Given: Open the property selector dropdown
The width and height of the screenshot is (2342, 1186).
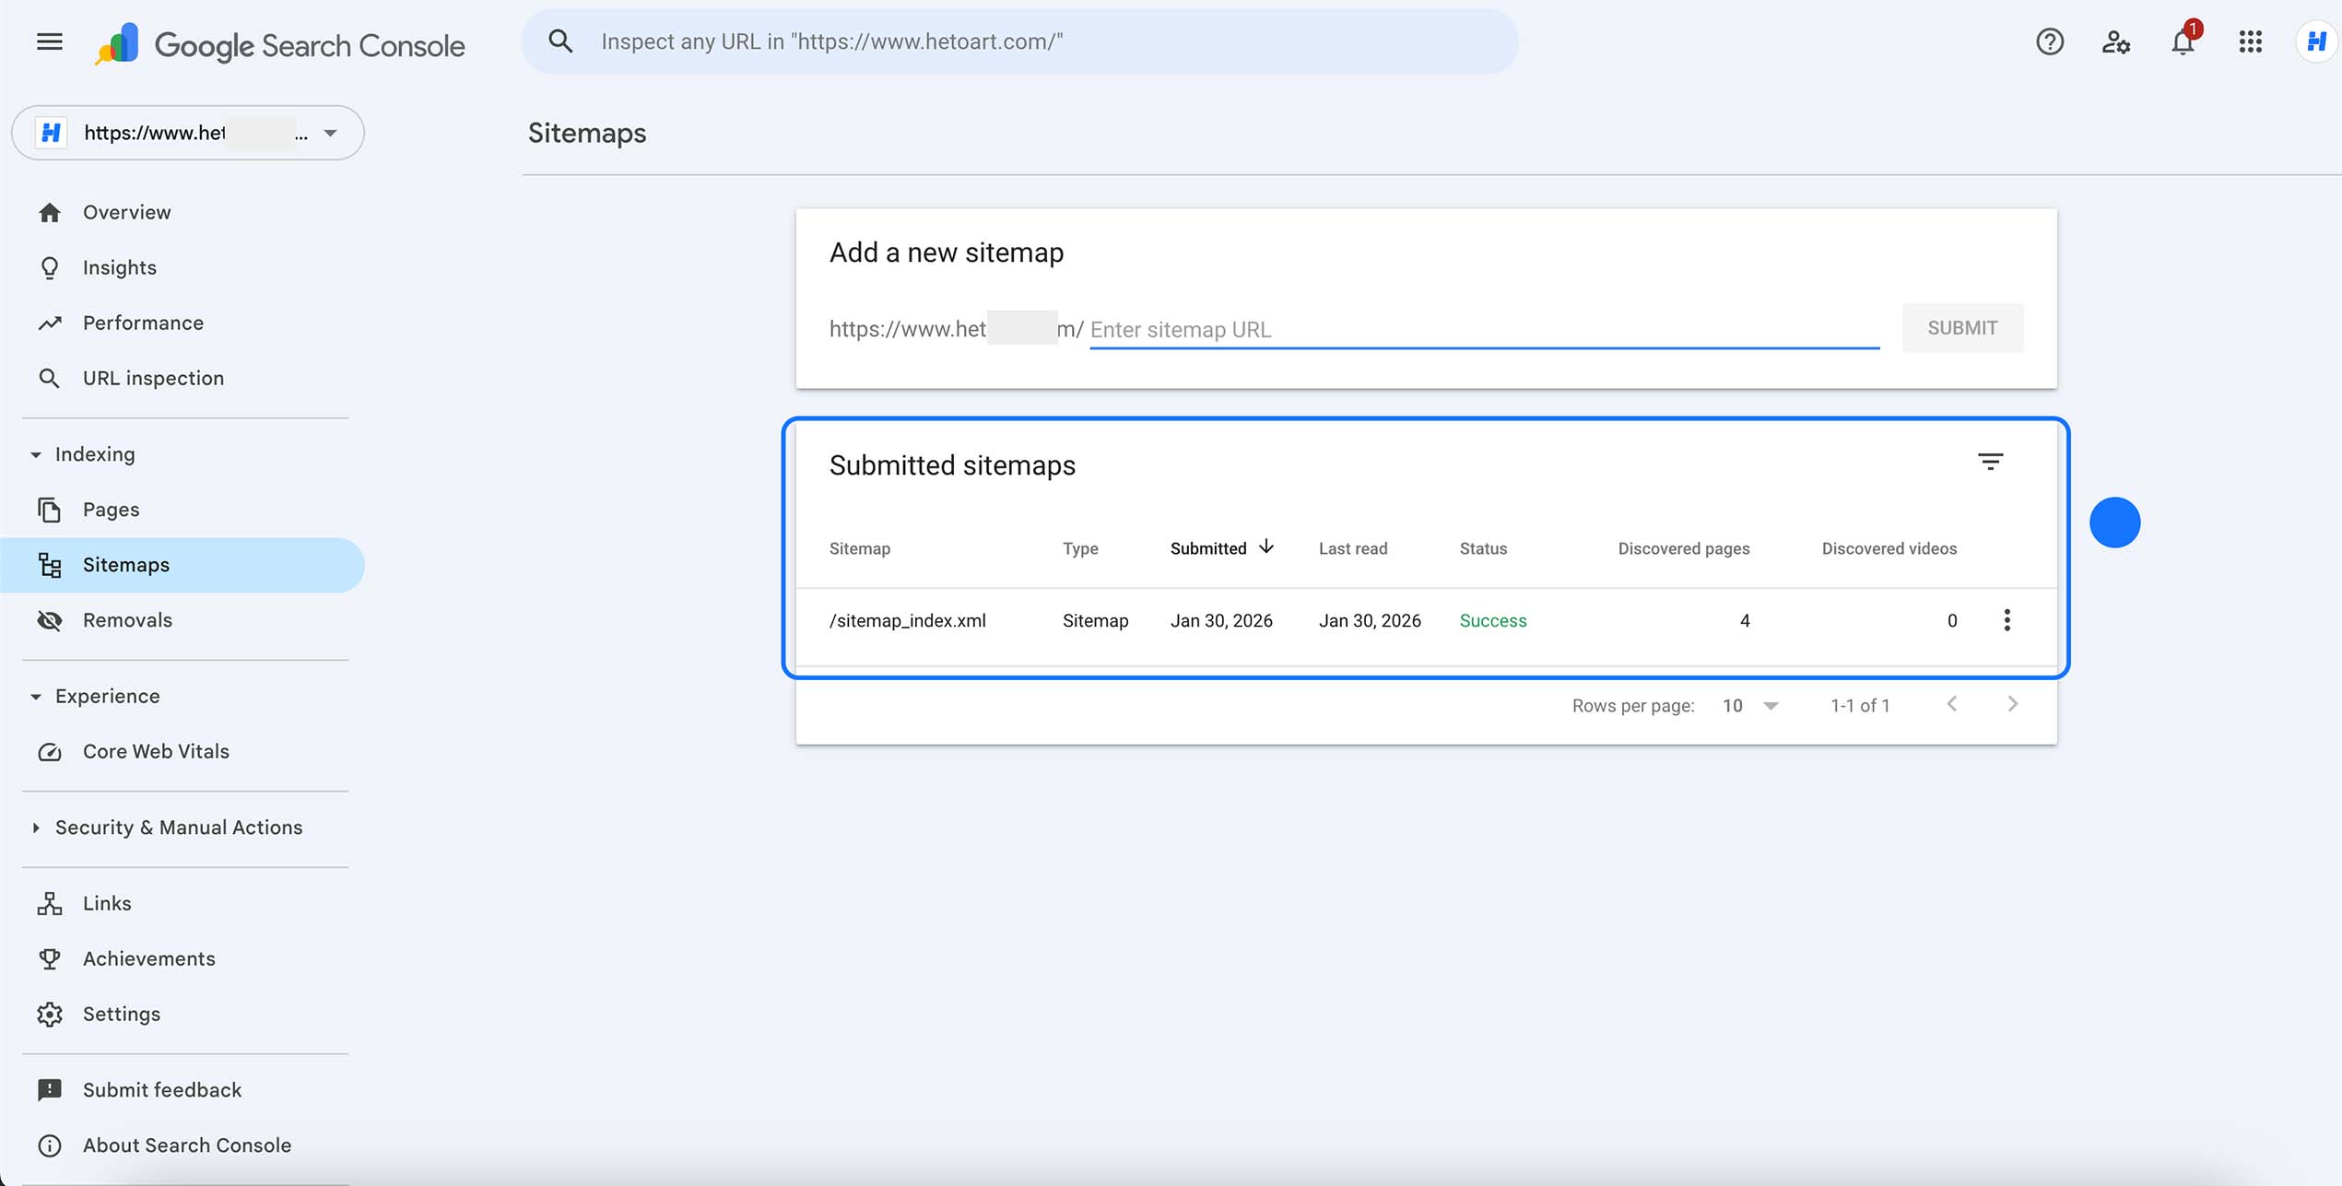Looking at the screenshot, I should (330, 133).
